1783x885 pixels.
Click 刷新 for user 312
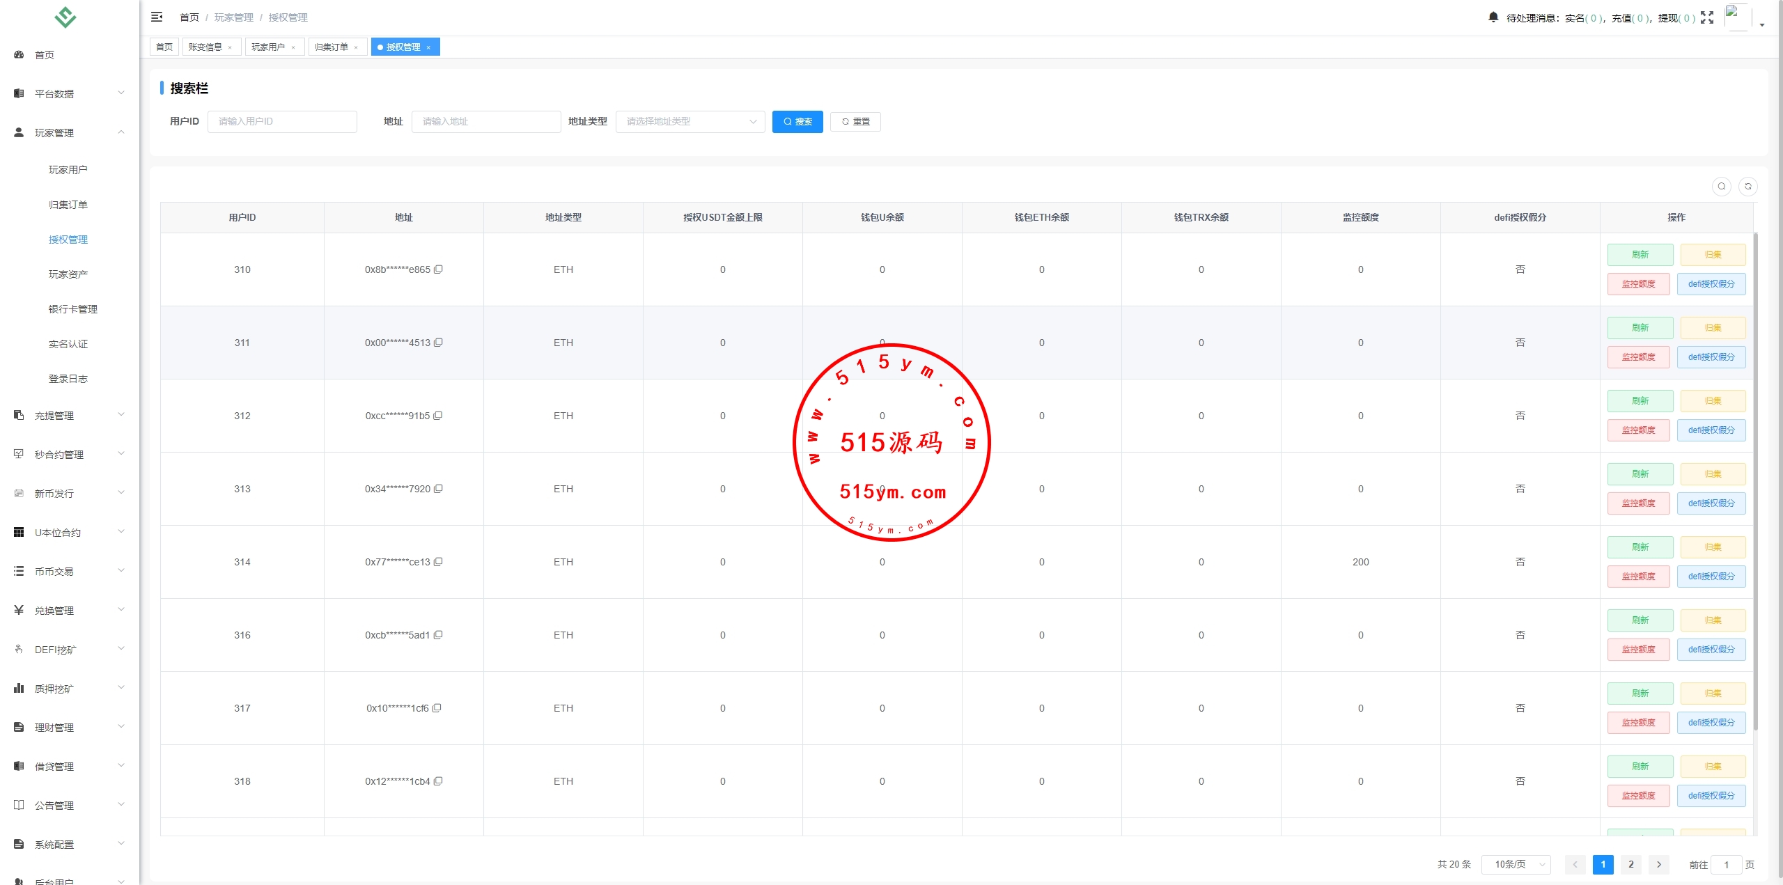click(x=1640, y=401)
